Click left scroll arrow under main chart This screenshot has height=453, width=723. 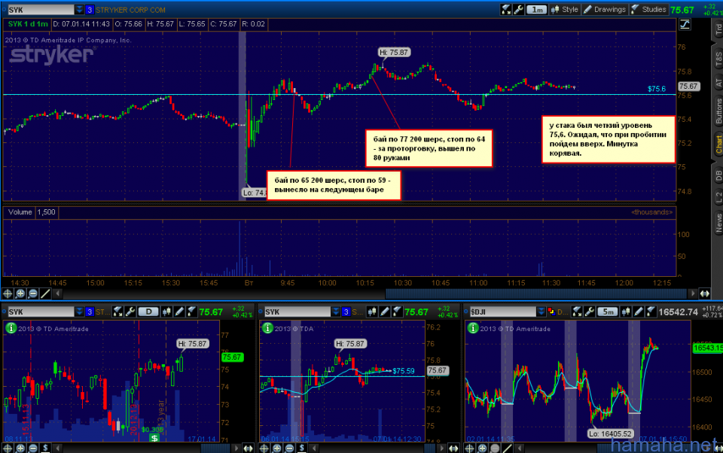58,293
